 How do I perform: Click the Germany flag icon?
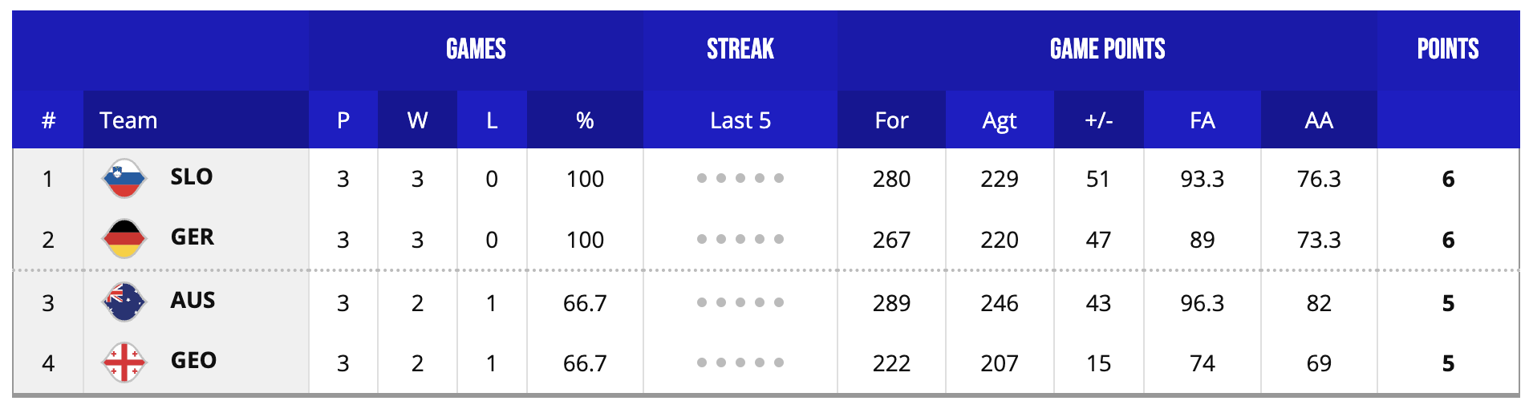pyautogui.click(x=124, y=239)
